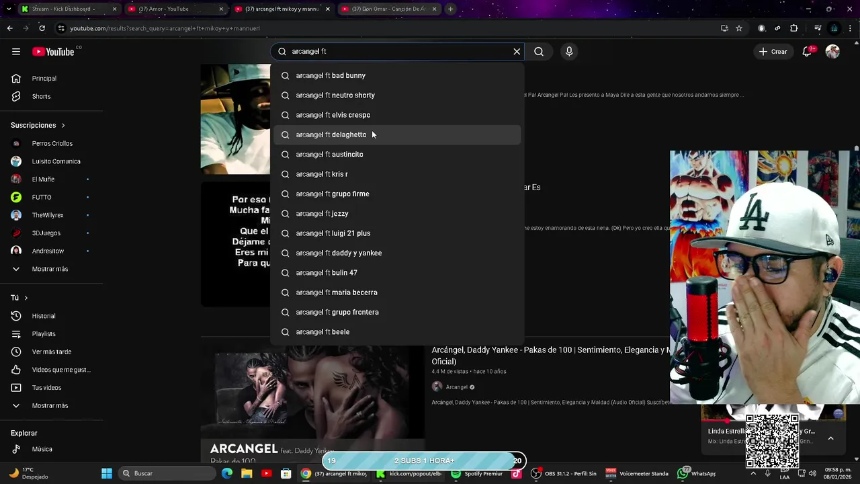Open a new browser tab

(450, 9)
